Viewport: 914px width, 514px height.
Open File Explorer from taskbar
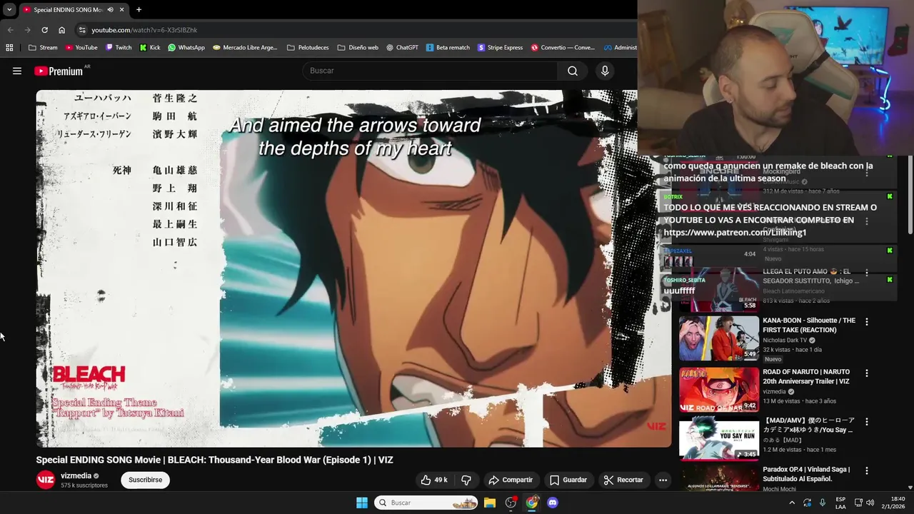point(490,503)
